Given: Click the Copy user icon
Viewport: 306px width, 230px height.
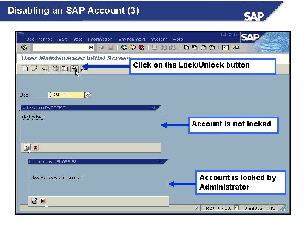Looking at the screenshot, I should tap(65, 69).
